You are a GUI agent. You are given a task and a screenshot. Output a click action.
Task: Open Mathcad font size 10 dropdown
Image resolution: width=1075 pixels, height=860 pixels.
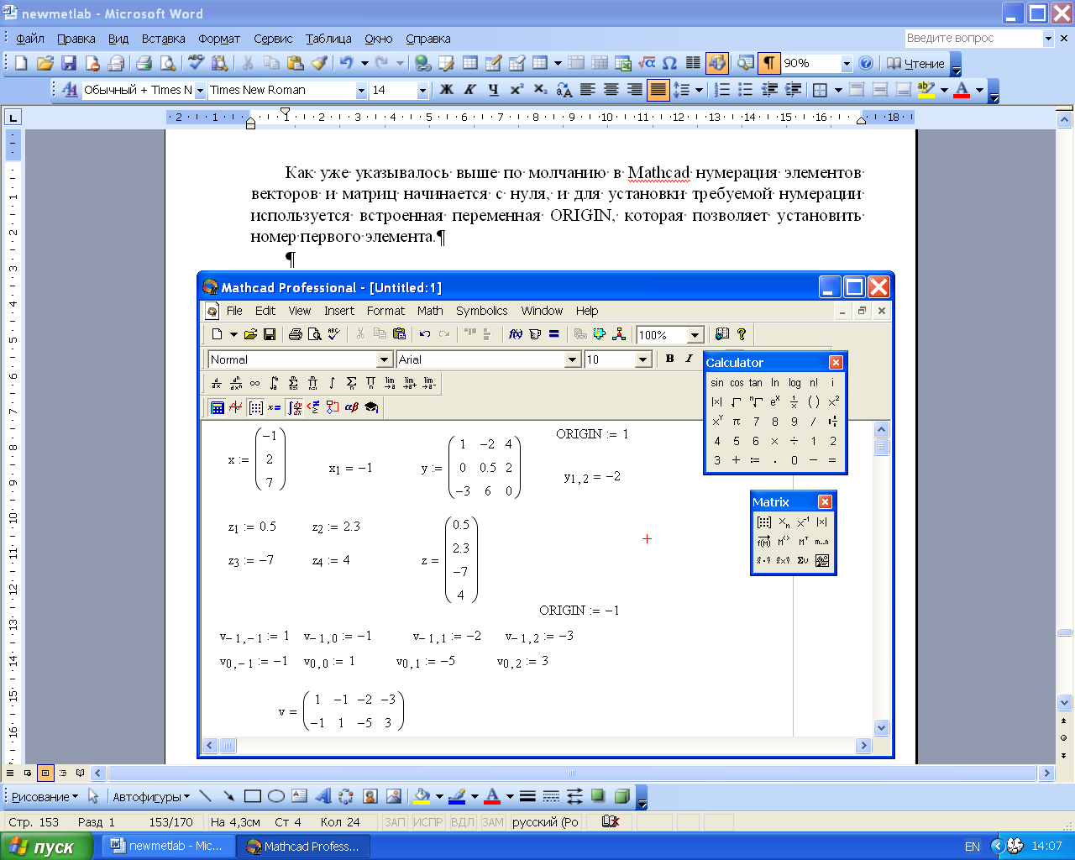point(643,359)
